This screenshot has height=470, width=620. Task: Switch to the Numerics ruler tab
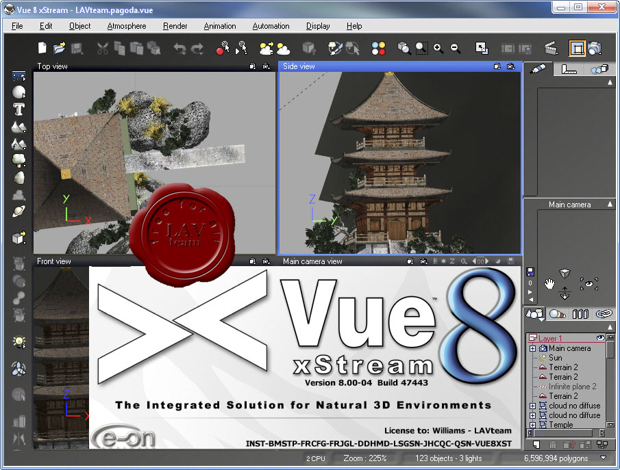coord(569,70)
